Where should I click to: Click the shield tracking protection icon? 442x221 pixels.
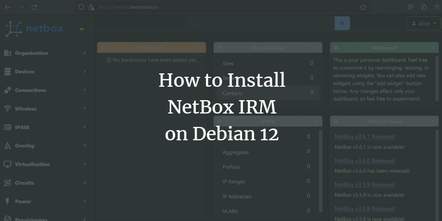(81, 7)
